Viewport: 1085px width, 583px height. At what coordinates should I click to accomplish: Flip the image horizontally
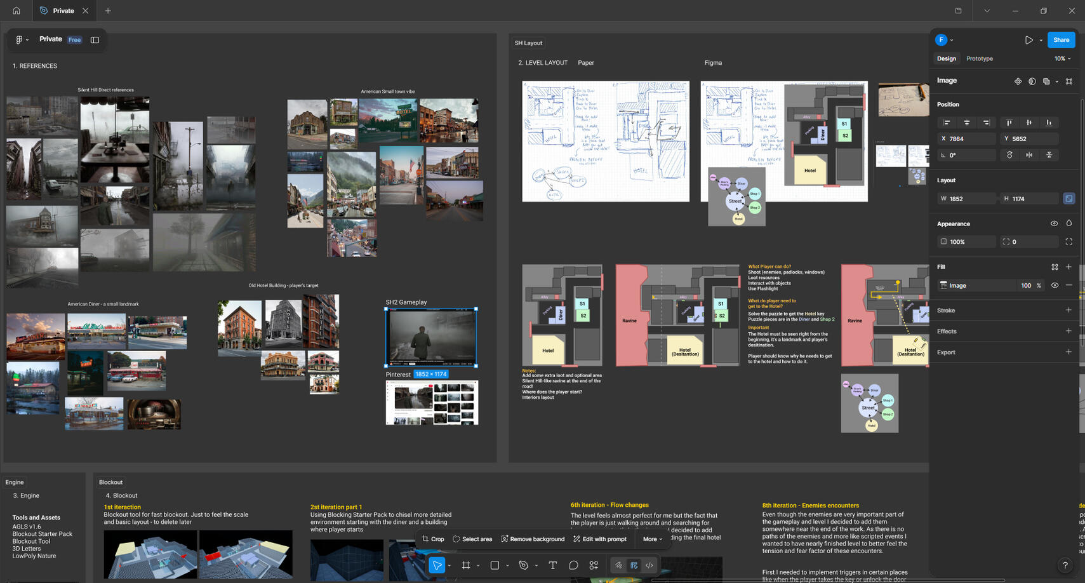tap(1029, 155)
